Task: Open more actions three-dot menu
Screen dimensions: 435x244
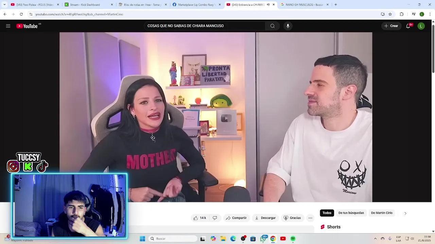Action: [x=310, y=218]
